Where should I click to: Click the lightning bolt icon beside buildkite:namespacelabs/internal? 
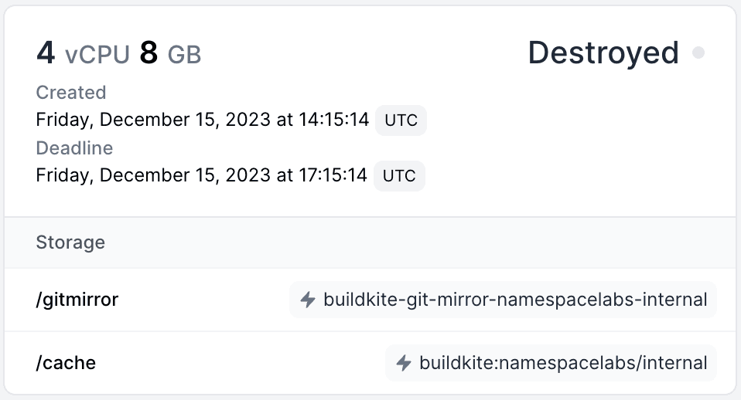(x=403, y=363)
